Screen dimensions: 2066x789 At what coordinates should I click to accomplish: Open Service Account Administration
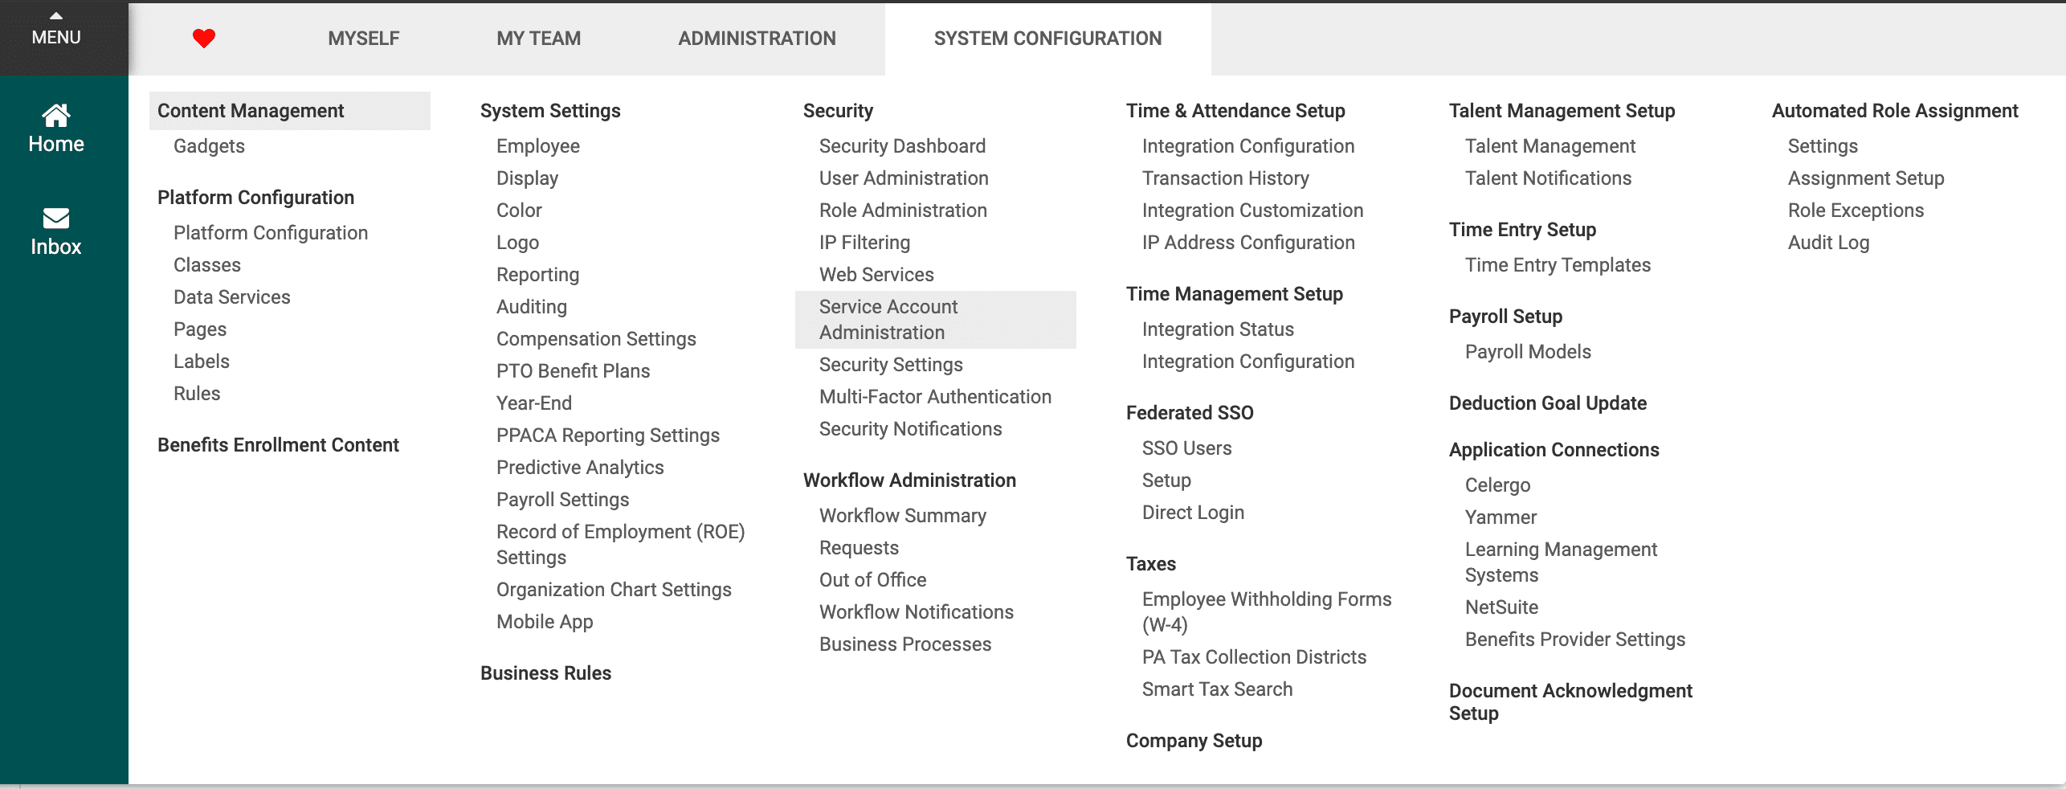point(888,319)
